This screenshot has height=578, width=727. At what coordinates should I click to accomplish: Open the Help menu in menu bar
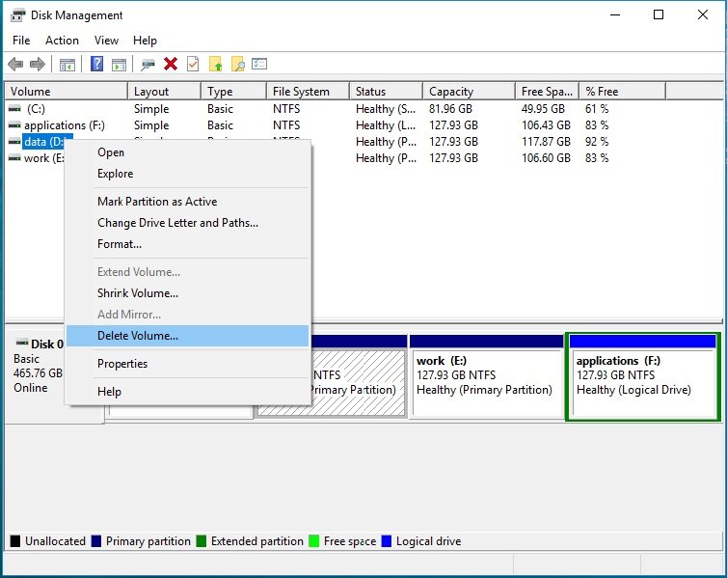click(145, 41)
